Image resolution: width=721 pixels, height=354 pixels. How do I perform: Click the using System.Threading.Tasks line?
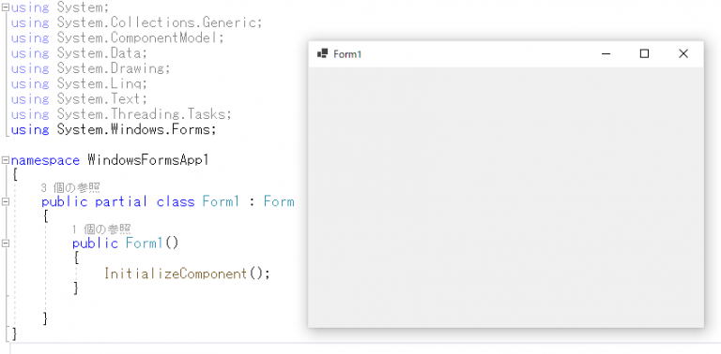[x=121, y=114]
